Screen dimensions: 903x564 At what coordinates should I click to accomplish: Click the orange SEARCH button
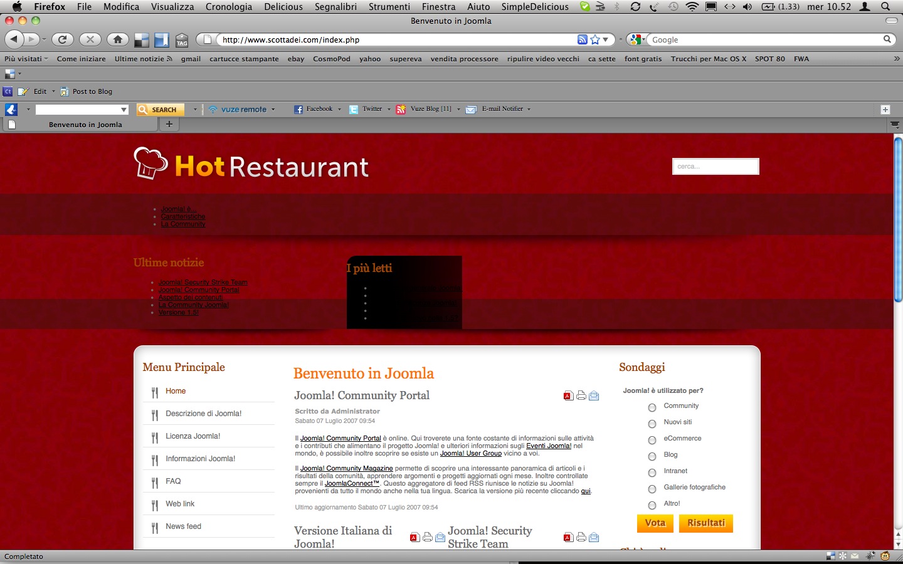(x=161, y=110)
